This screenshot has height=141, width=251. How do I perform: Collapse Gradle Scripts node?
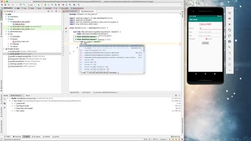click(x=4, y=49)
